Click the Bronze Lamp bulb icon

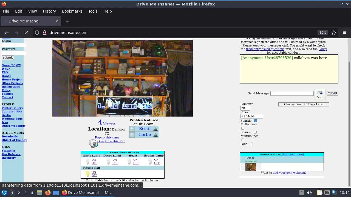(x=150, y=161)
